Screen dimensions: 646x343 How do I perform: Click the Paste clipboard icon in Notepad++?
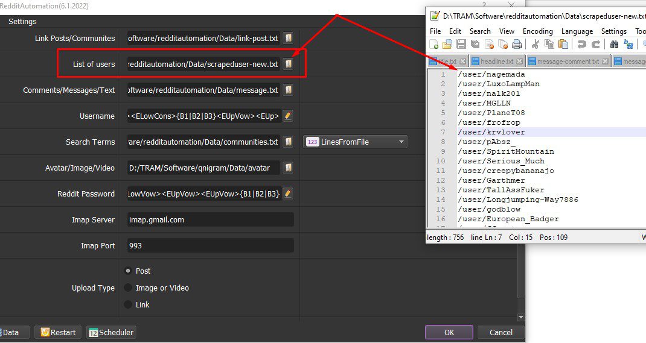[x=563, y=45]
